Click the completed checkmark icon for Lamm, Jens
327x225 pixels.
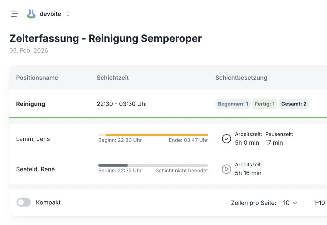pos(226,139)
